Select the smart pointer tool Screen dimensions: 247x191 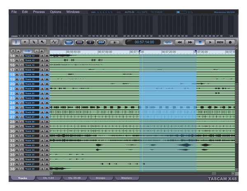34,42
